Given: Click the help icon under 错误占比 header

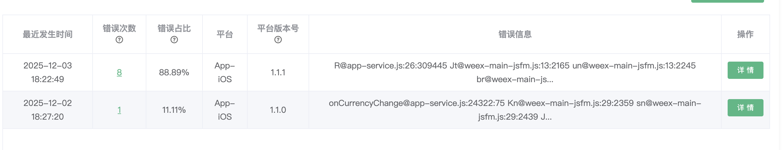Looking at the screenshot, I should coord(174,40).
